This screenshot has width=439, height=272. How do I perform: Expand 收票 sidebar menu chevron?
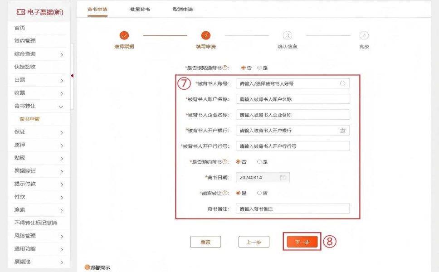[x=62, y=93]
